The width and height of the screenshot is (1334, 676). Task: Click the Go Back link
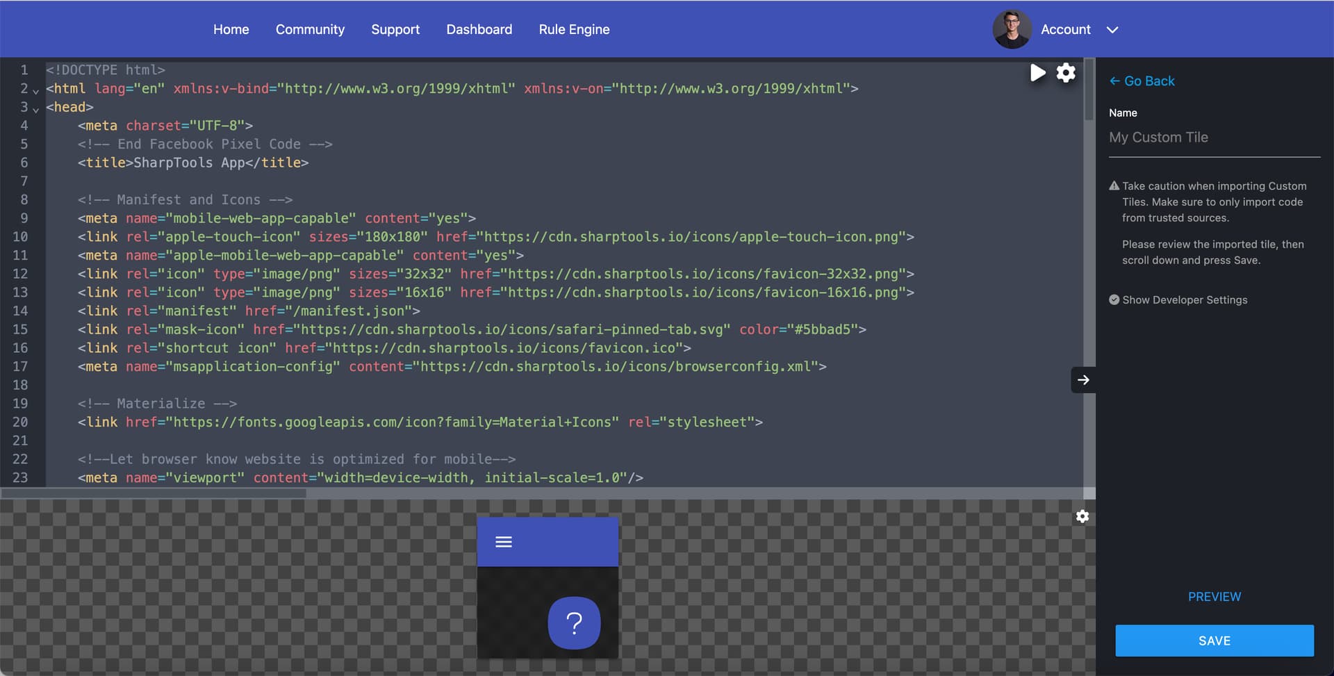click(1142, 81)
